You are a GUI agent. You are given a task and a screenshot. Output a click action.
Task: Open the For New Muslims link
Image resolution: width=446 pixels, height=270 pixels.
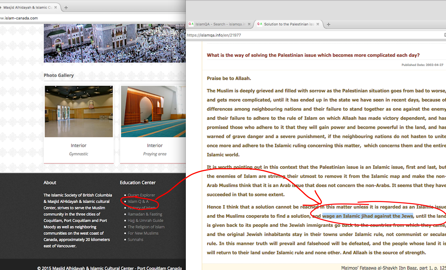coord(143,233)
